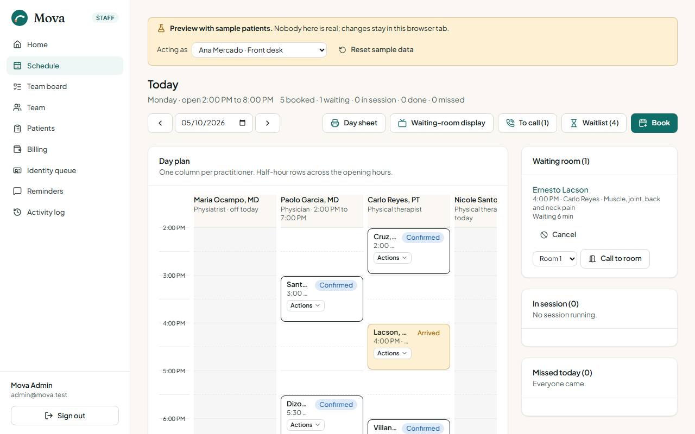Click the Reminders chat bubble icon
The image size is (695, 434).
[17, 191]
